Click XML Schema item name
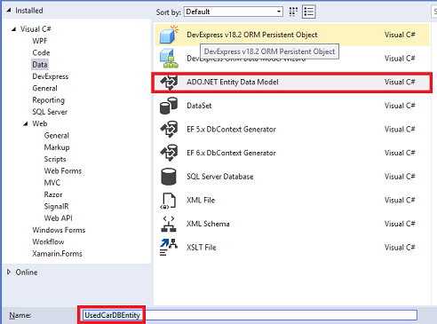437x324 pixels. point(208,224)
